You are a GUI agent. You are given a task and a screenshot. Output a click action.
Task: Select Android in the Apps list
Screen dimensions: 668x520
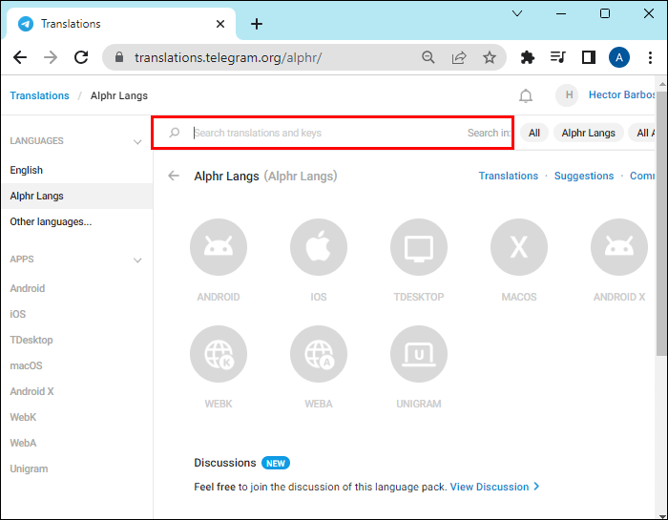click(28, 288)
